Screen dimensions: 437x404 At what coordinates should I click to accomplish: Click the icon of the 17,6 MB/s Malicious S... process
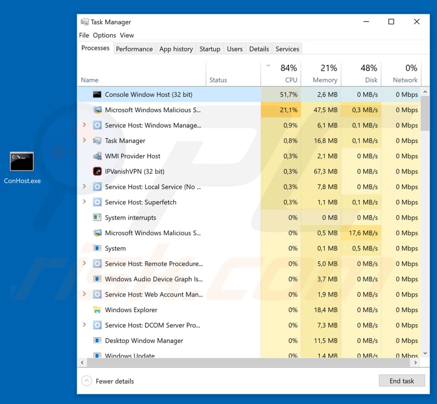point(97,233)
